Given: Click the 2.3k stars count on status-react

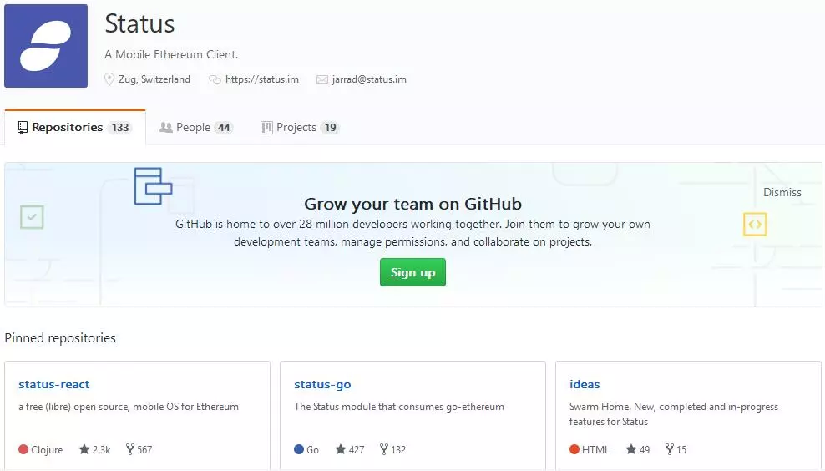Looking at the screenshot, I should click(102, 450).
